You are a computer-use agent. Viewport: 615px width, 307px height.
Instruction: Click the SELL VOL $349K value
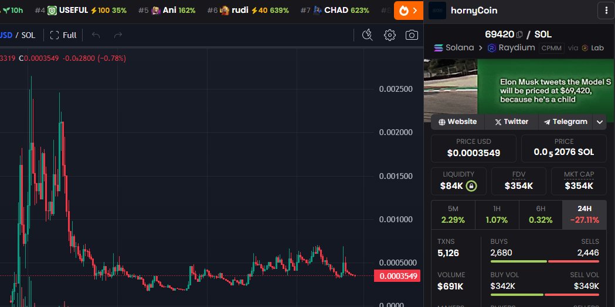coord(586,287)
